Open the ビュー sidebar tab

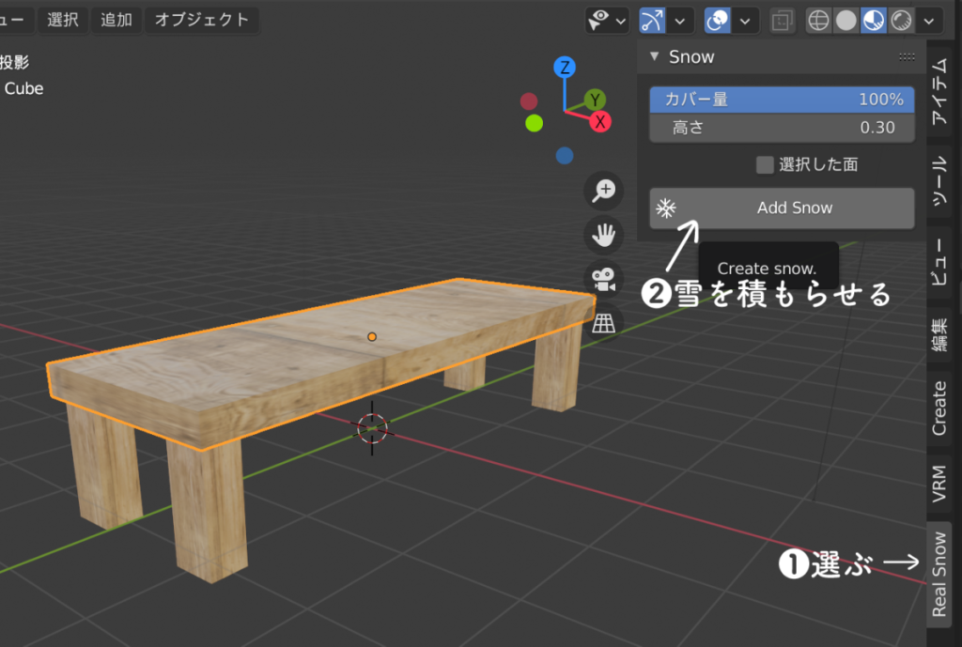939,262
